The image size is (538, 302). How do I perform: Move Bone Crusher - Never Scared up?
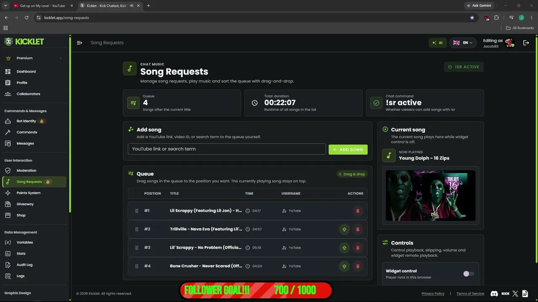[344, 266]
